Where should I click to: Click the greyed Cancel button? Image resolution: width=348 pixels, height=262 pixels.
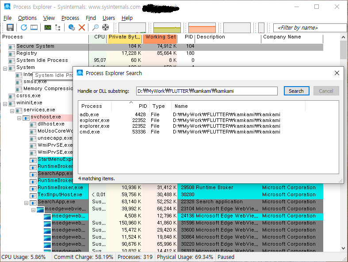tap(326, 91)
